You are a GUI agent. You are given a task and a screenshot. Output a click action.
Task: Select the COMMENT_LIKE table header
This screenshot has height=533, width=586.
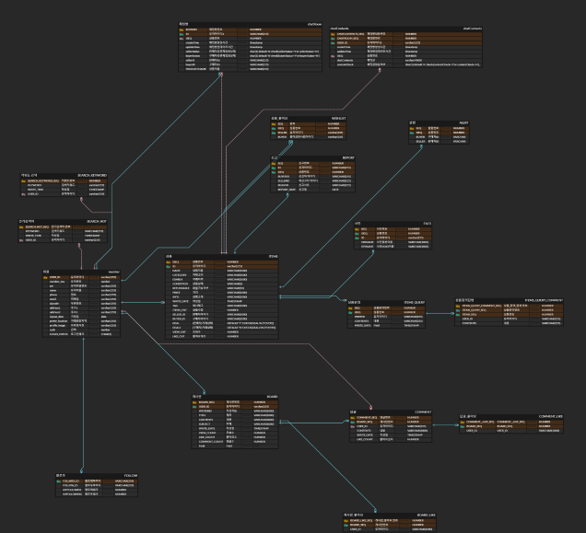[x=511, y=417]
